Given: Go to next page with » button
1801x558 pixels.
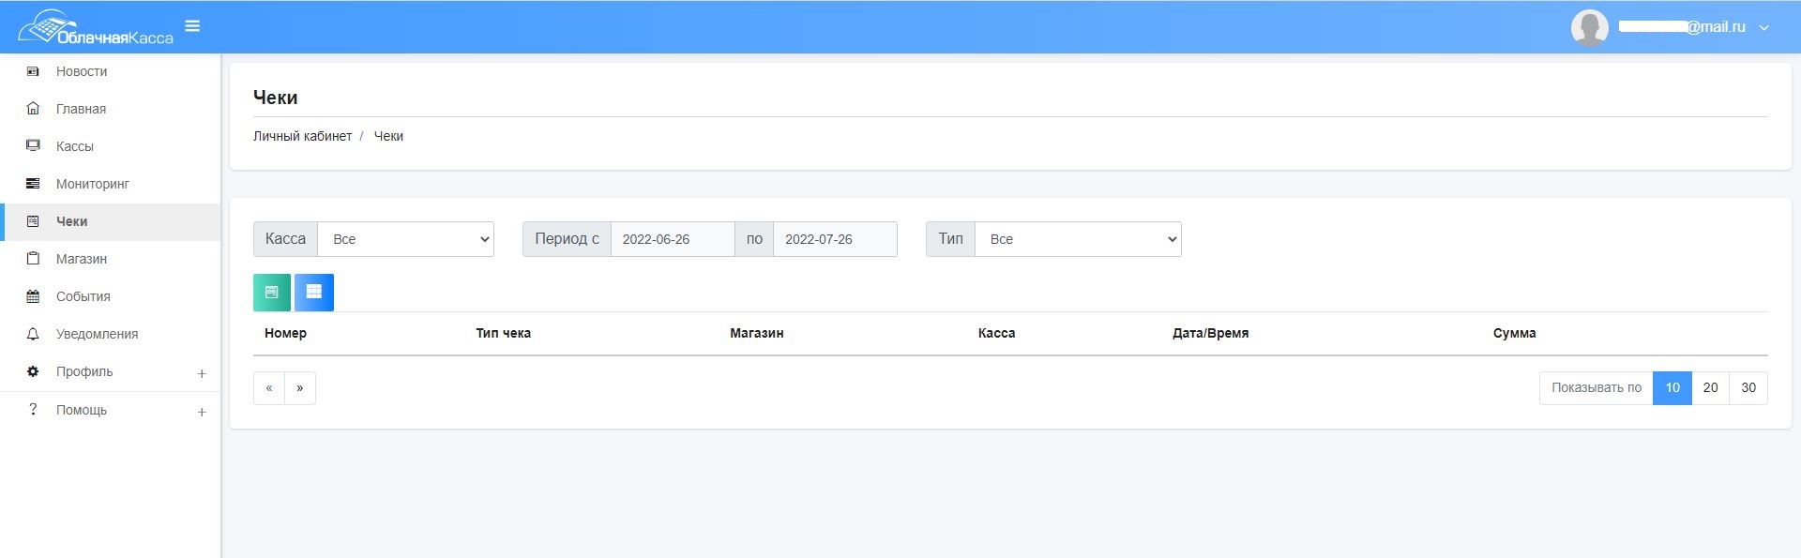Looking at the screenshot, I should 300,388.
